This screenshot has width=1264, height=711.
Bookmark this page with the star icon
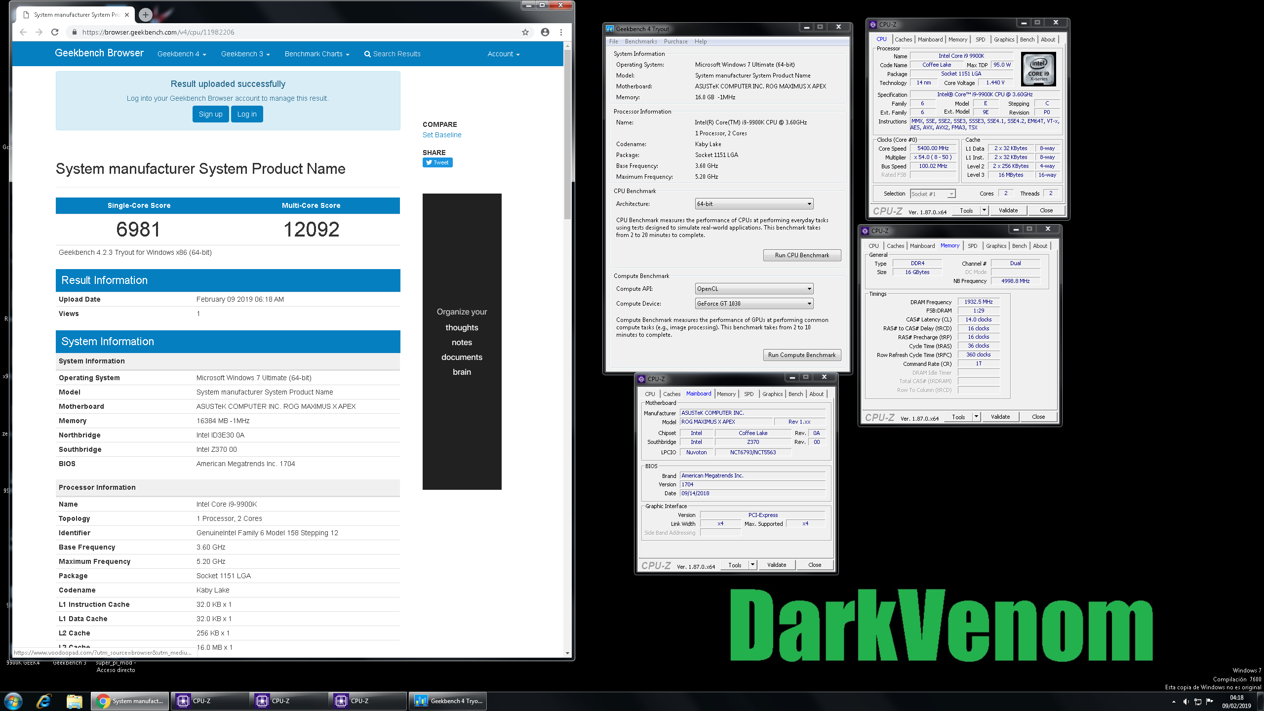(525, 32)
